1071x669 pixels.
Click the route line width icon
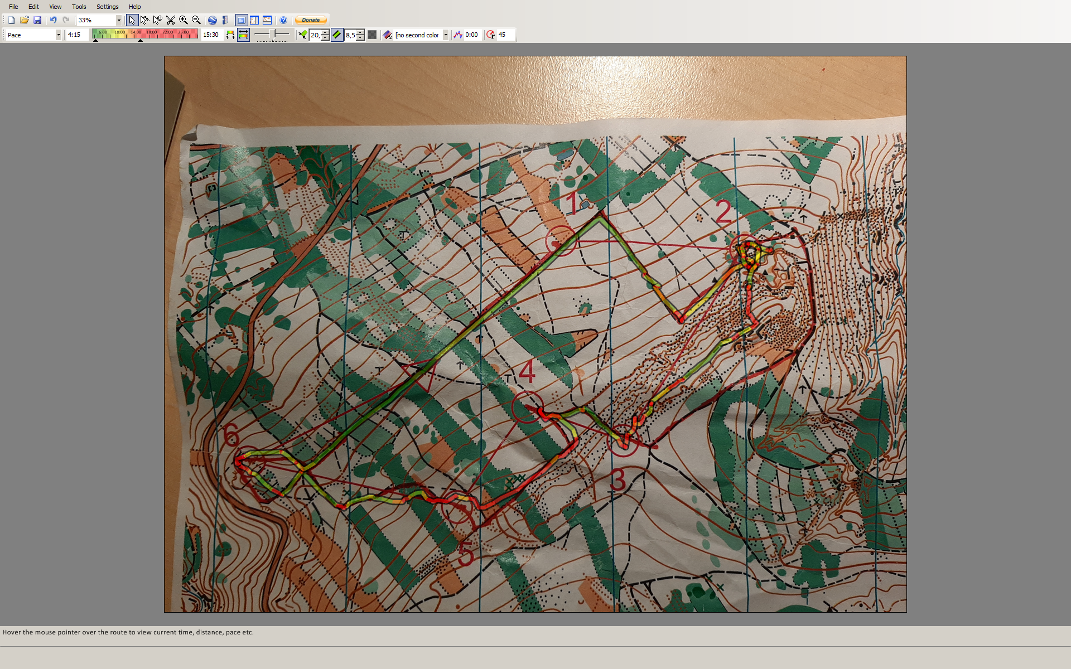click(302, 35)
